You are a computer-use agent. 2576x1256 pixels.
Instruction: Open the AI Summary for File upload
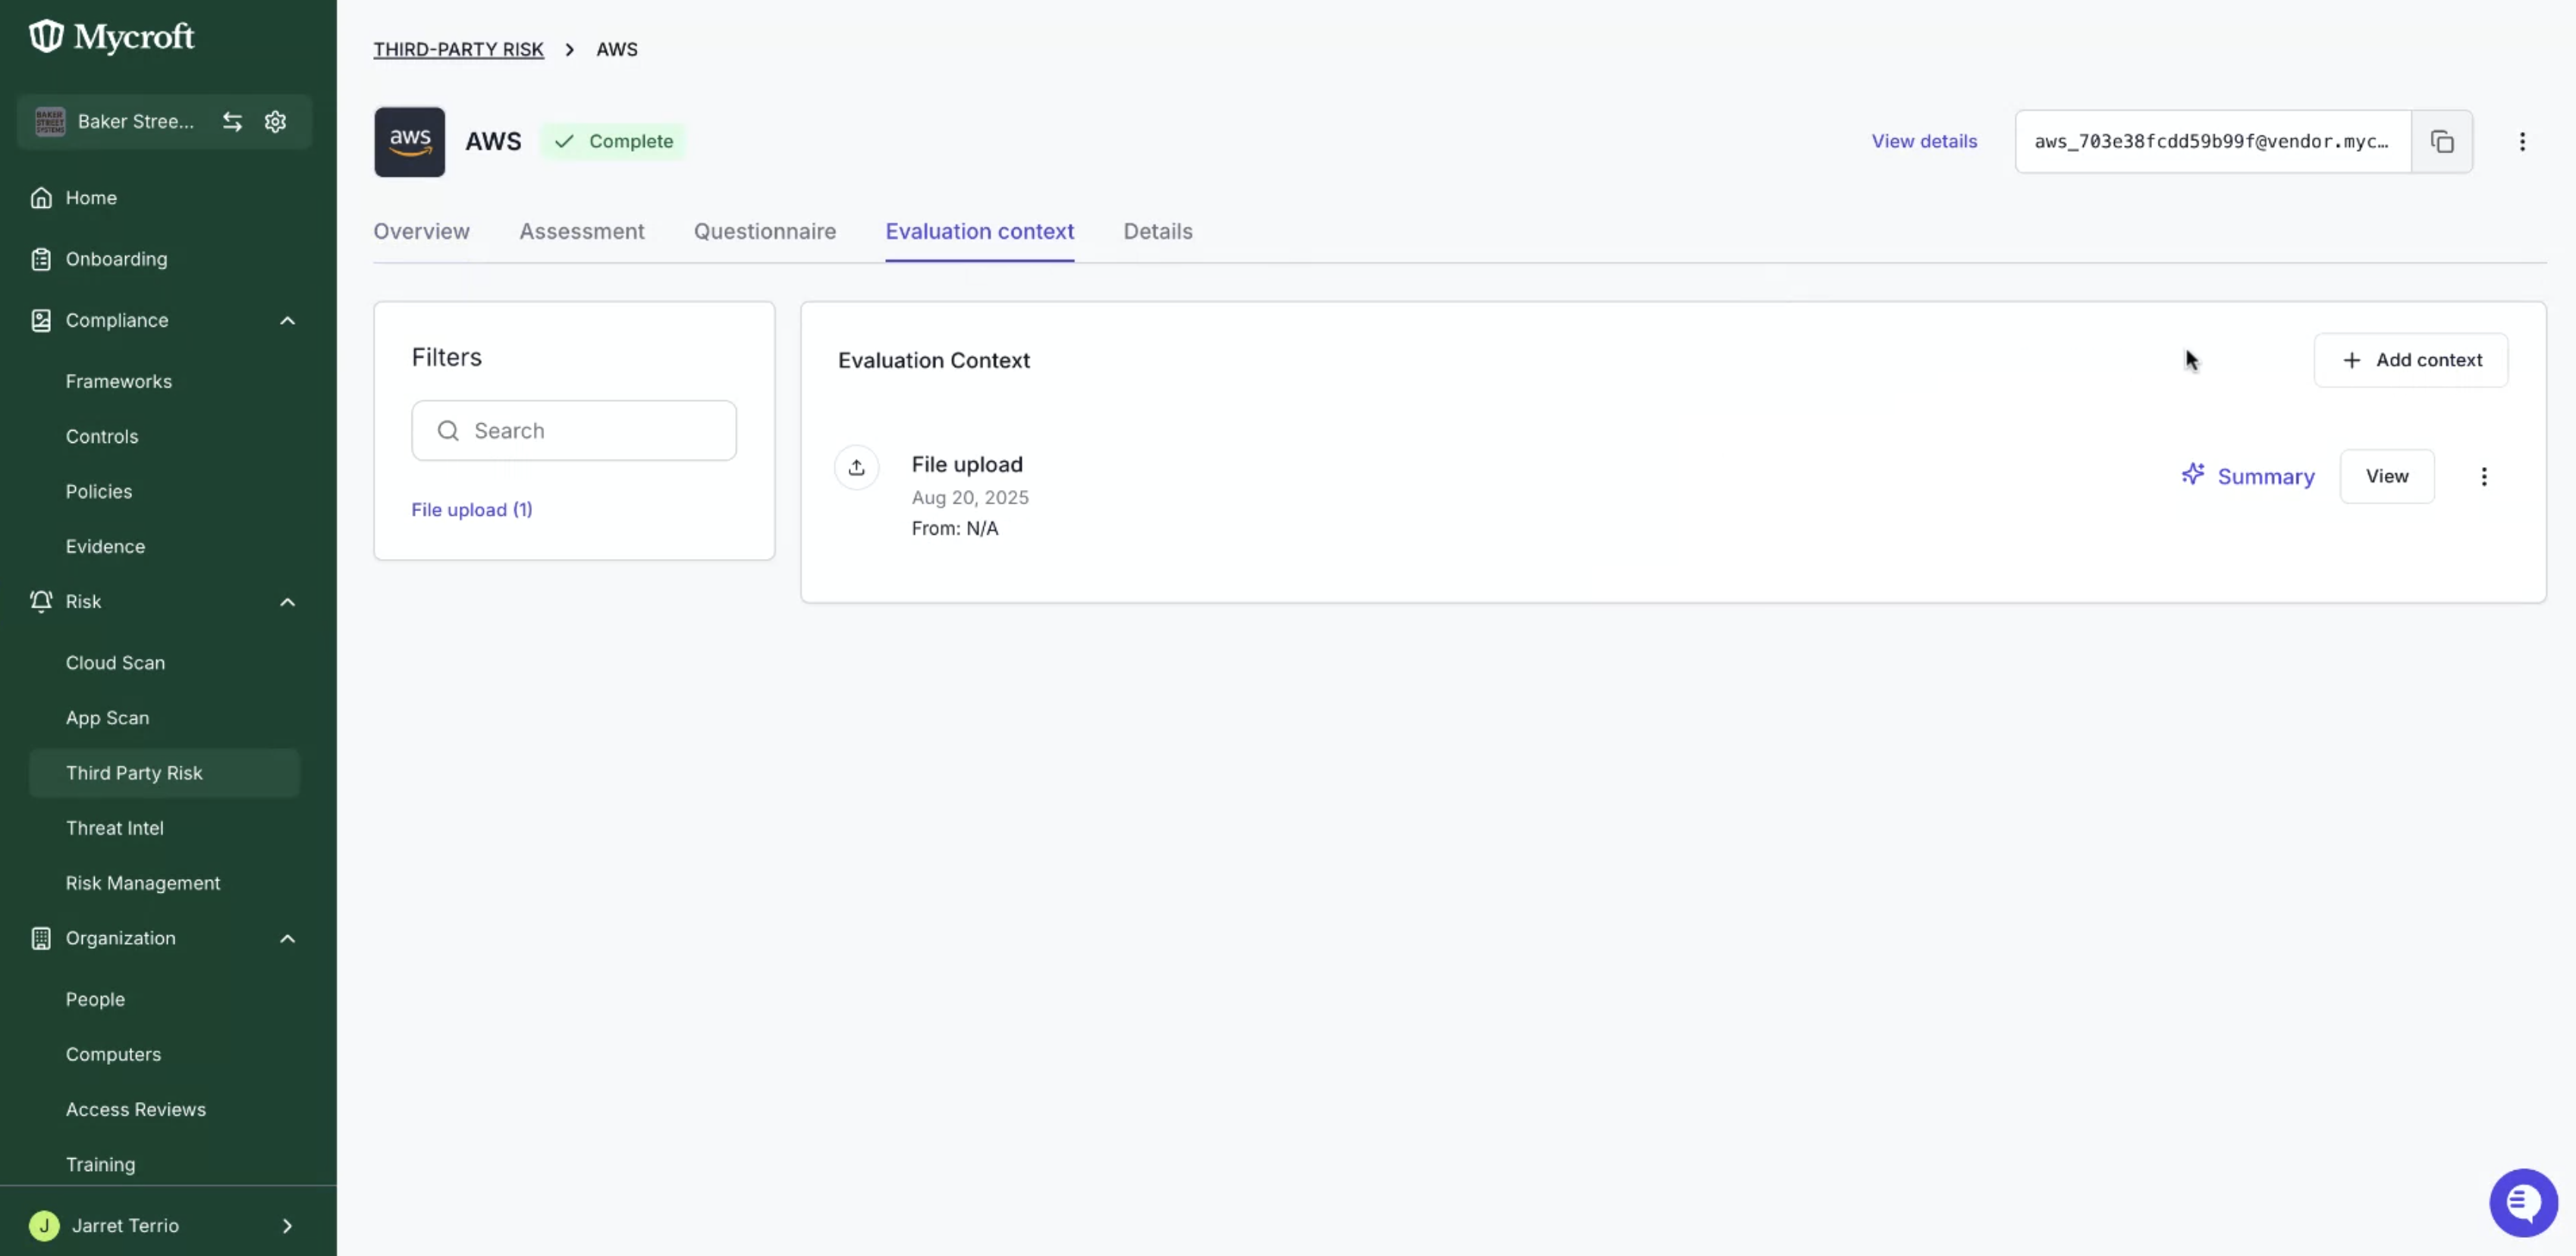coord(2247,476)
